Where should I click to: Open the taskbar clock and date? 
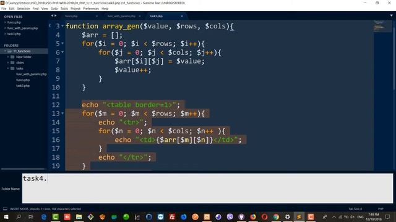click(374, 216)
